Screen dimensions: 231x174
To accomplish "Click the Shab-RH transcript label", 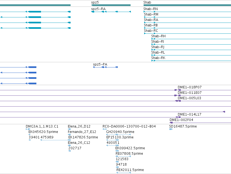I will [x=158, y=36].
